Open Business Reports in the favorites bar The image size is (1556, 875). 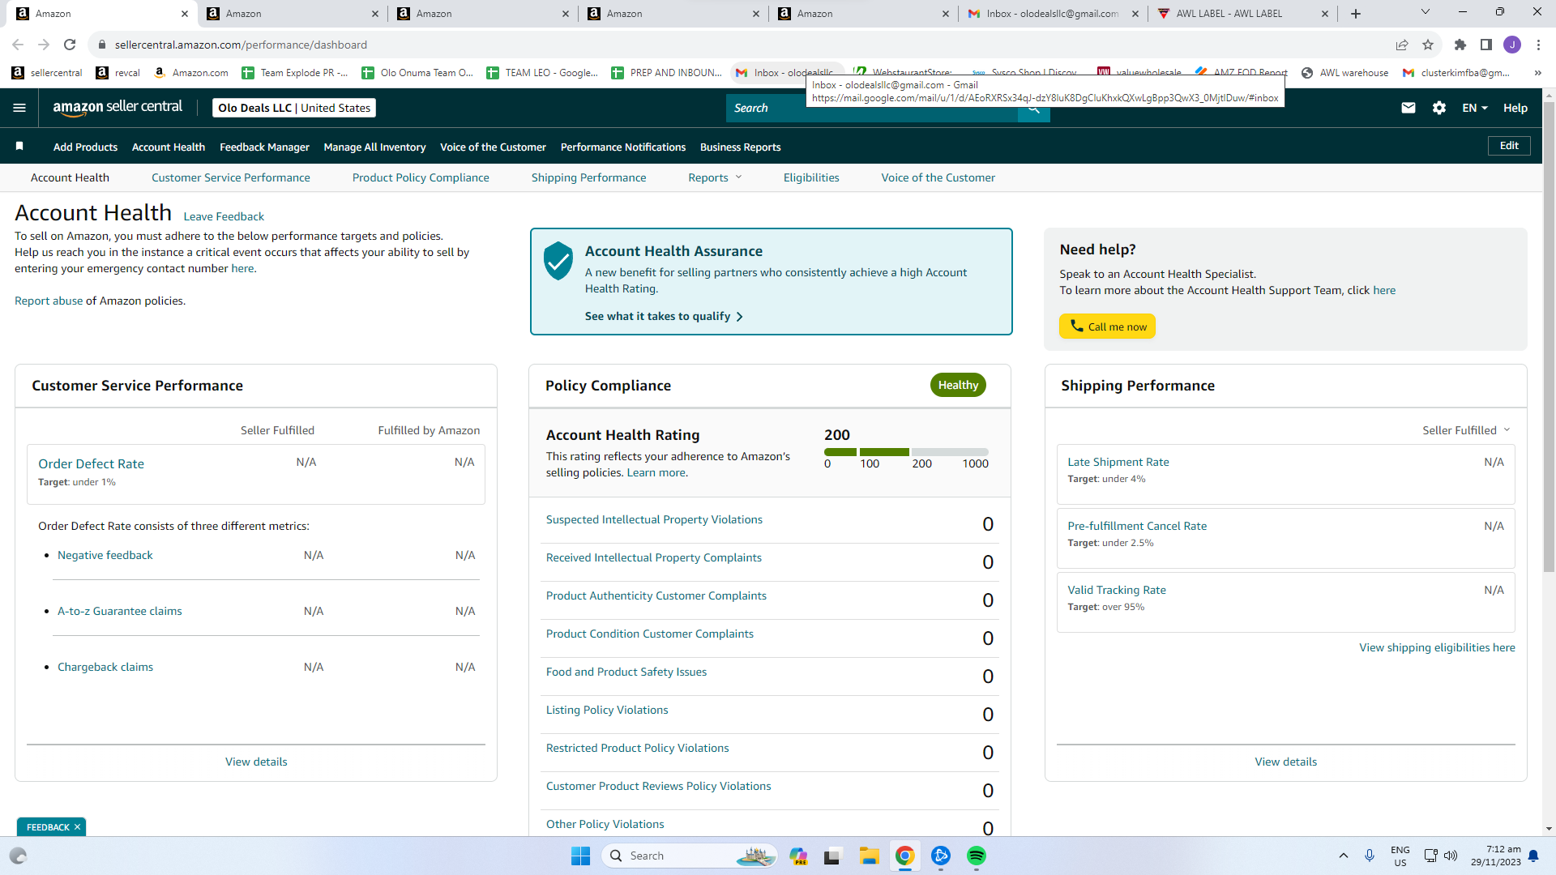741,147
